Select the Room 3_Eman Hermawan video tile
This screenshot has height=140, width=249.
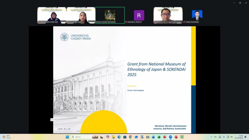110,15
